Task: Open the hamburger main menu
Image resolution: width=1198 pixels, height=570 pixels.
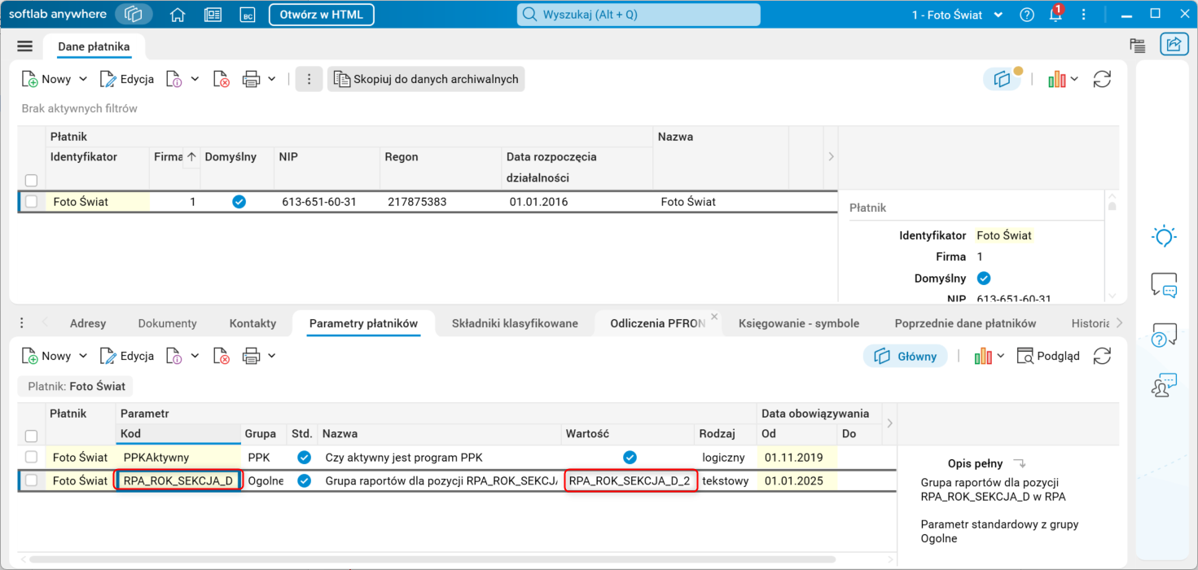Action: [x=24, y=46]
